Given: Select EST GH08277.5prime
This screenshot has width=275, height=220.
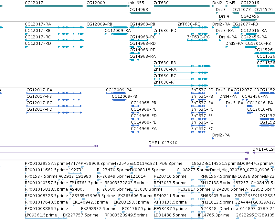Looking at the screenshot, I should click(x=194, y=170).
